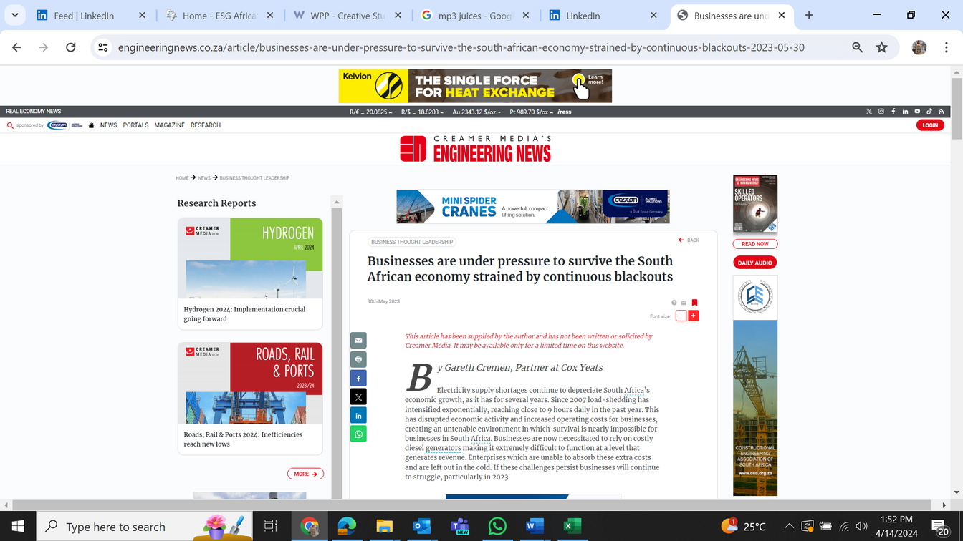This screenshot has width=963, height=541.
Task: Switch to the Home - ESG Africa tab
Action: tap(218, 15)
